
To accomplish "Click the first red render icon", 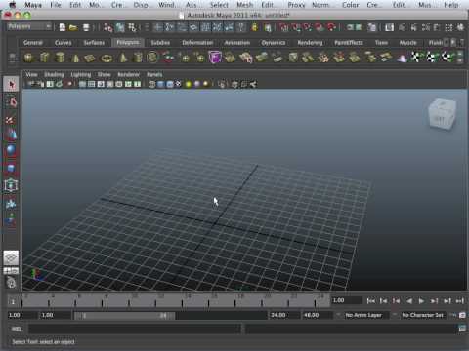I will click(284, 27).
